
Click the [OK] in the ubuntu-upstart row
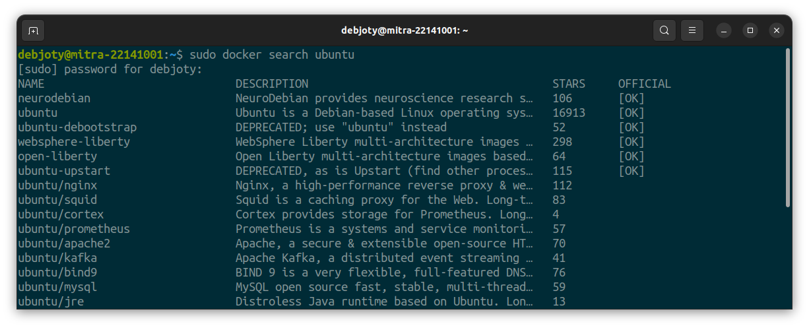point(631,171)
